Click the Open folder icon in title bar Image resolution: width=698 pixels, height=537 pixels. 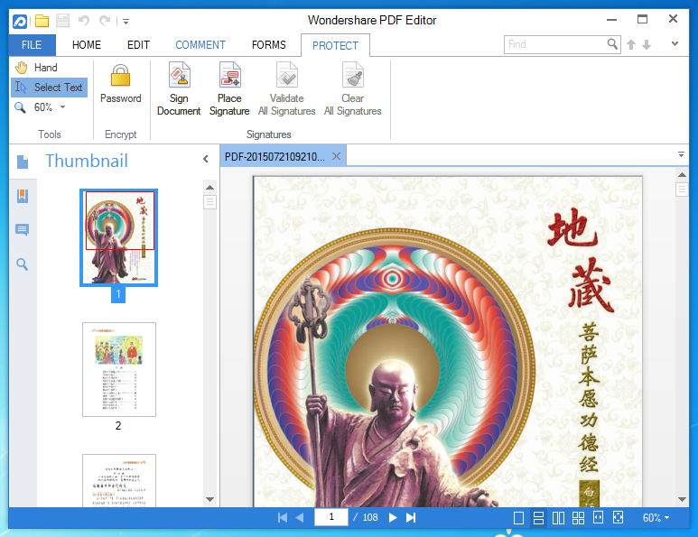[42, 20]
